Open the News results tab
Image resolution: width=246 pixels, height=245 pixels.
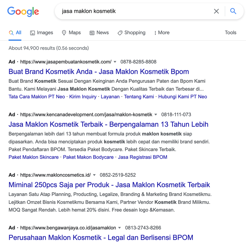pos(99,33)
